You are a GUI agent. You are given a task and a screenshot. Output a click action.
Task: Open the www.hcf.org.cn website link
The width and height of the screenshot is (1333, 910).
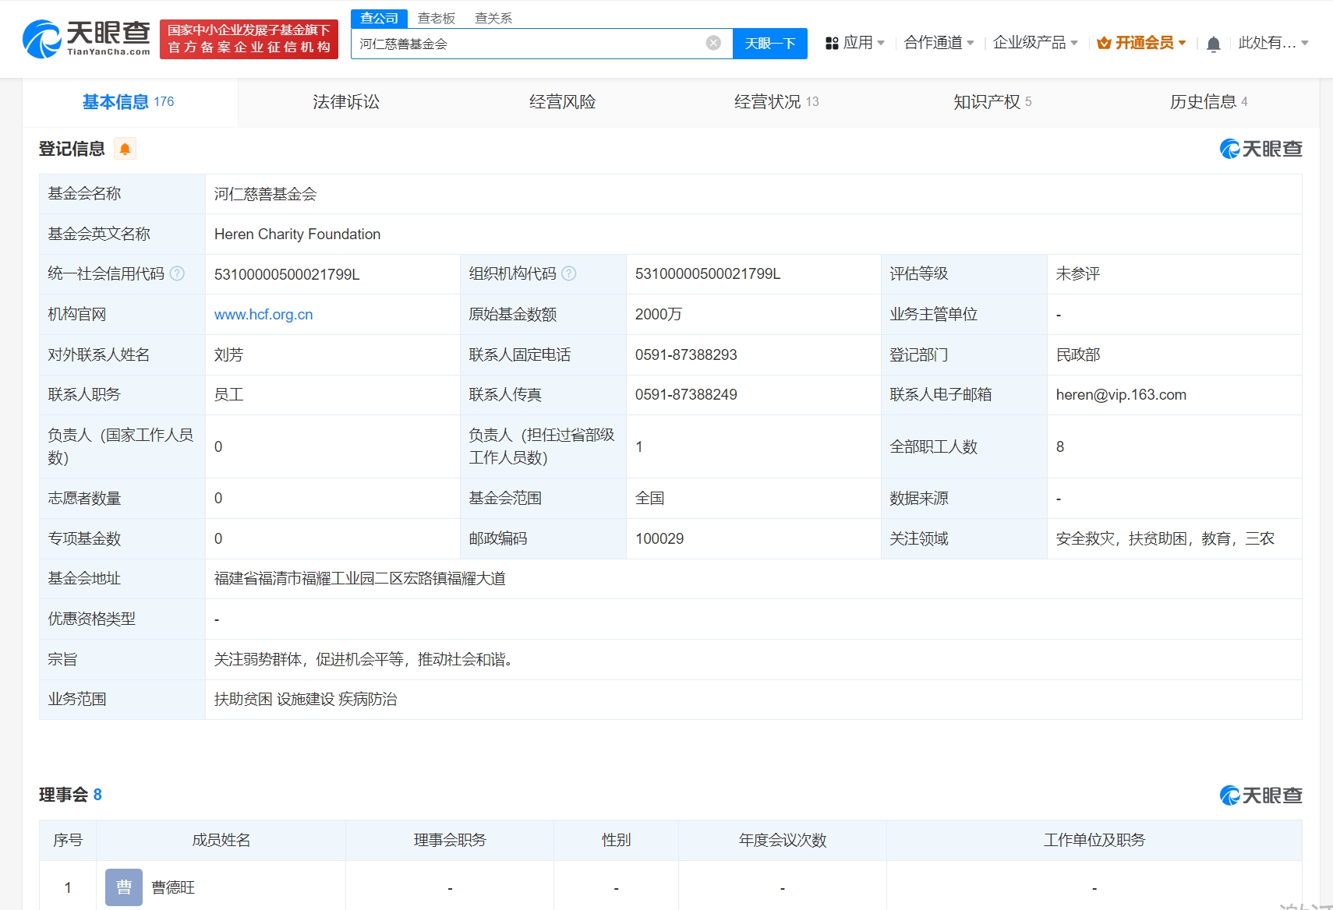click(x=263, y=315)
